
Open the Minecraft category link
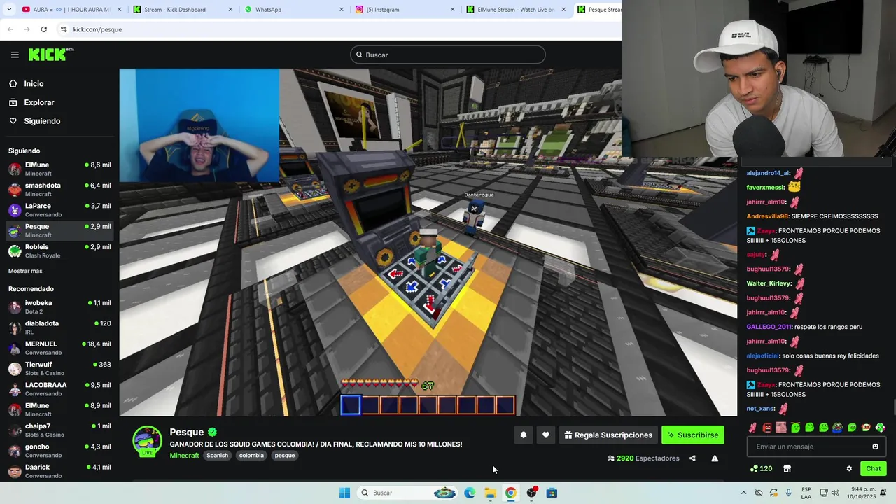pos(185,456)
